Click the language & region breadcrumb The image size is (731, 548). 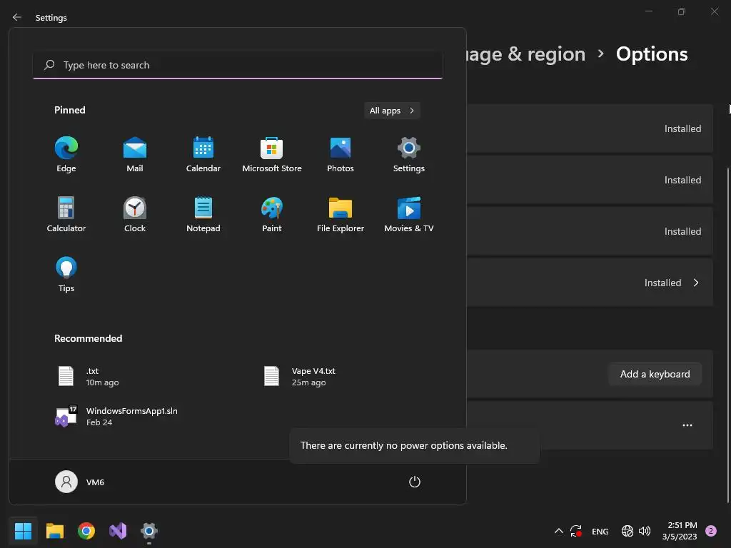[x=526, y=54]
